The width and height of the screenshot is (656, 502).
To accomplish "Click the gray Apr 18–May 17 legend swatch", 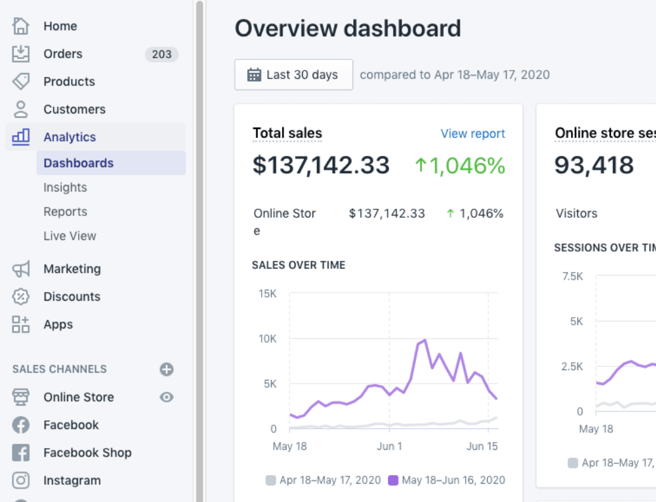I will 271,481.
